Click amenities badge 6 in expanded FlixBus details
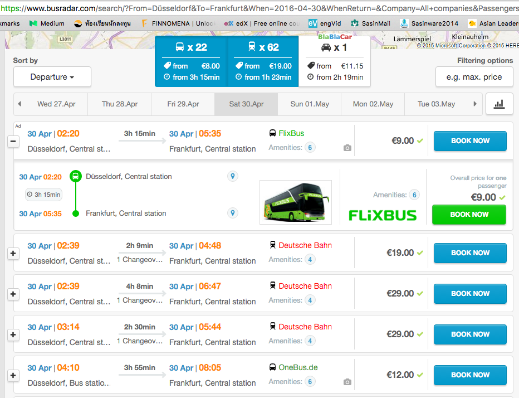 pos(414,195)
